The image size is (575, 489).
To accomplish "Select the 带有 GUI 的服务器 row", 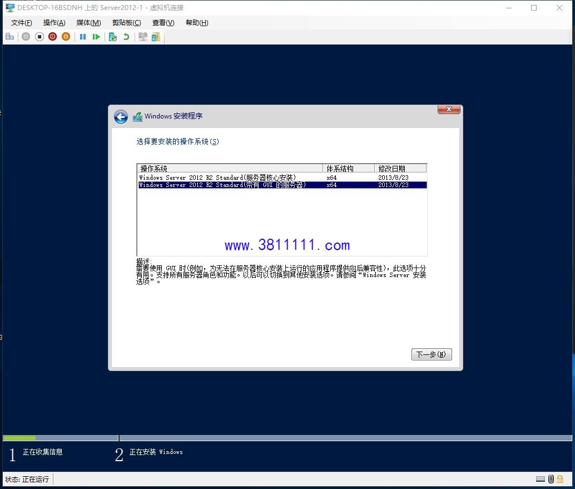I will (282, 185).
